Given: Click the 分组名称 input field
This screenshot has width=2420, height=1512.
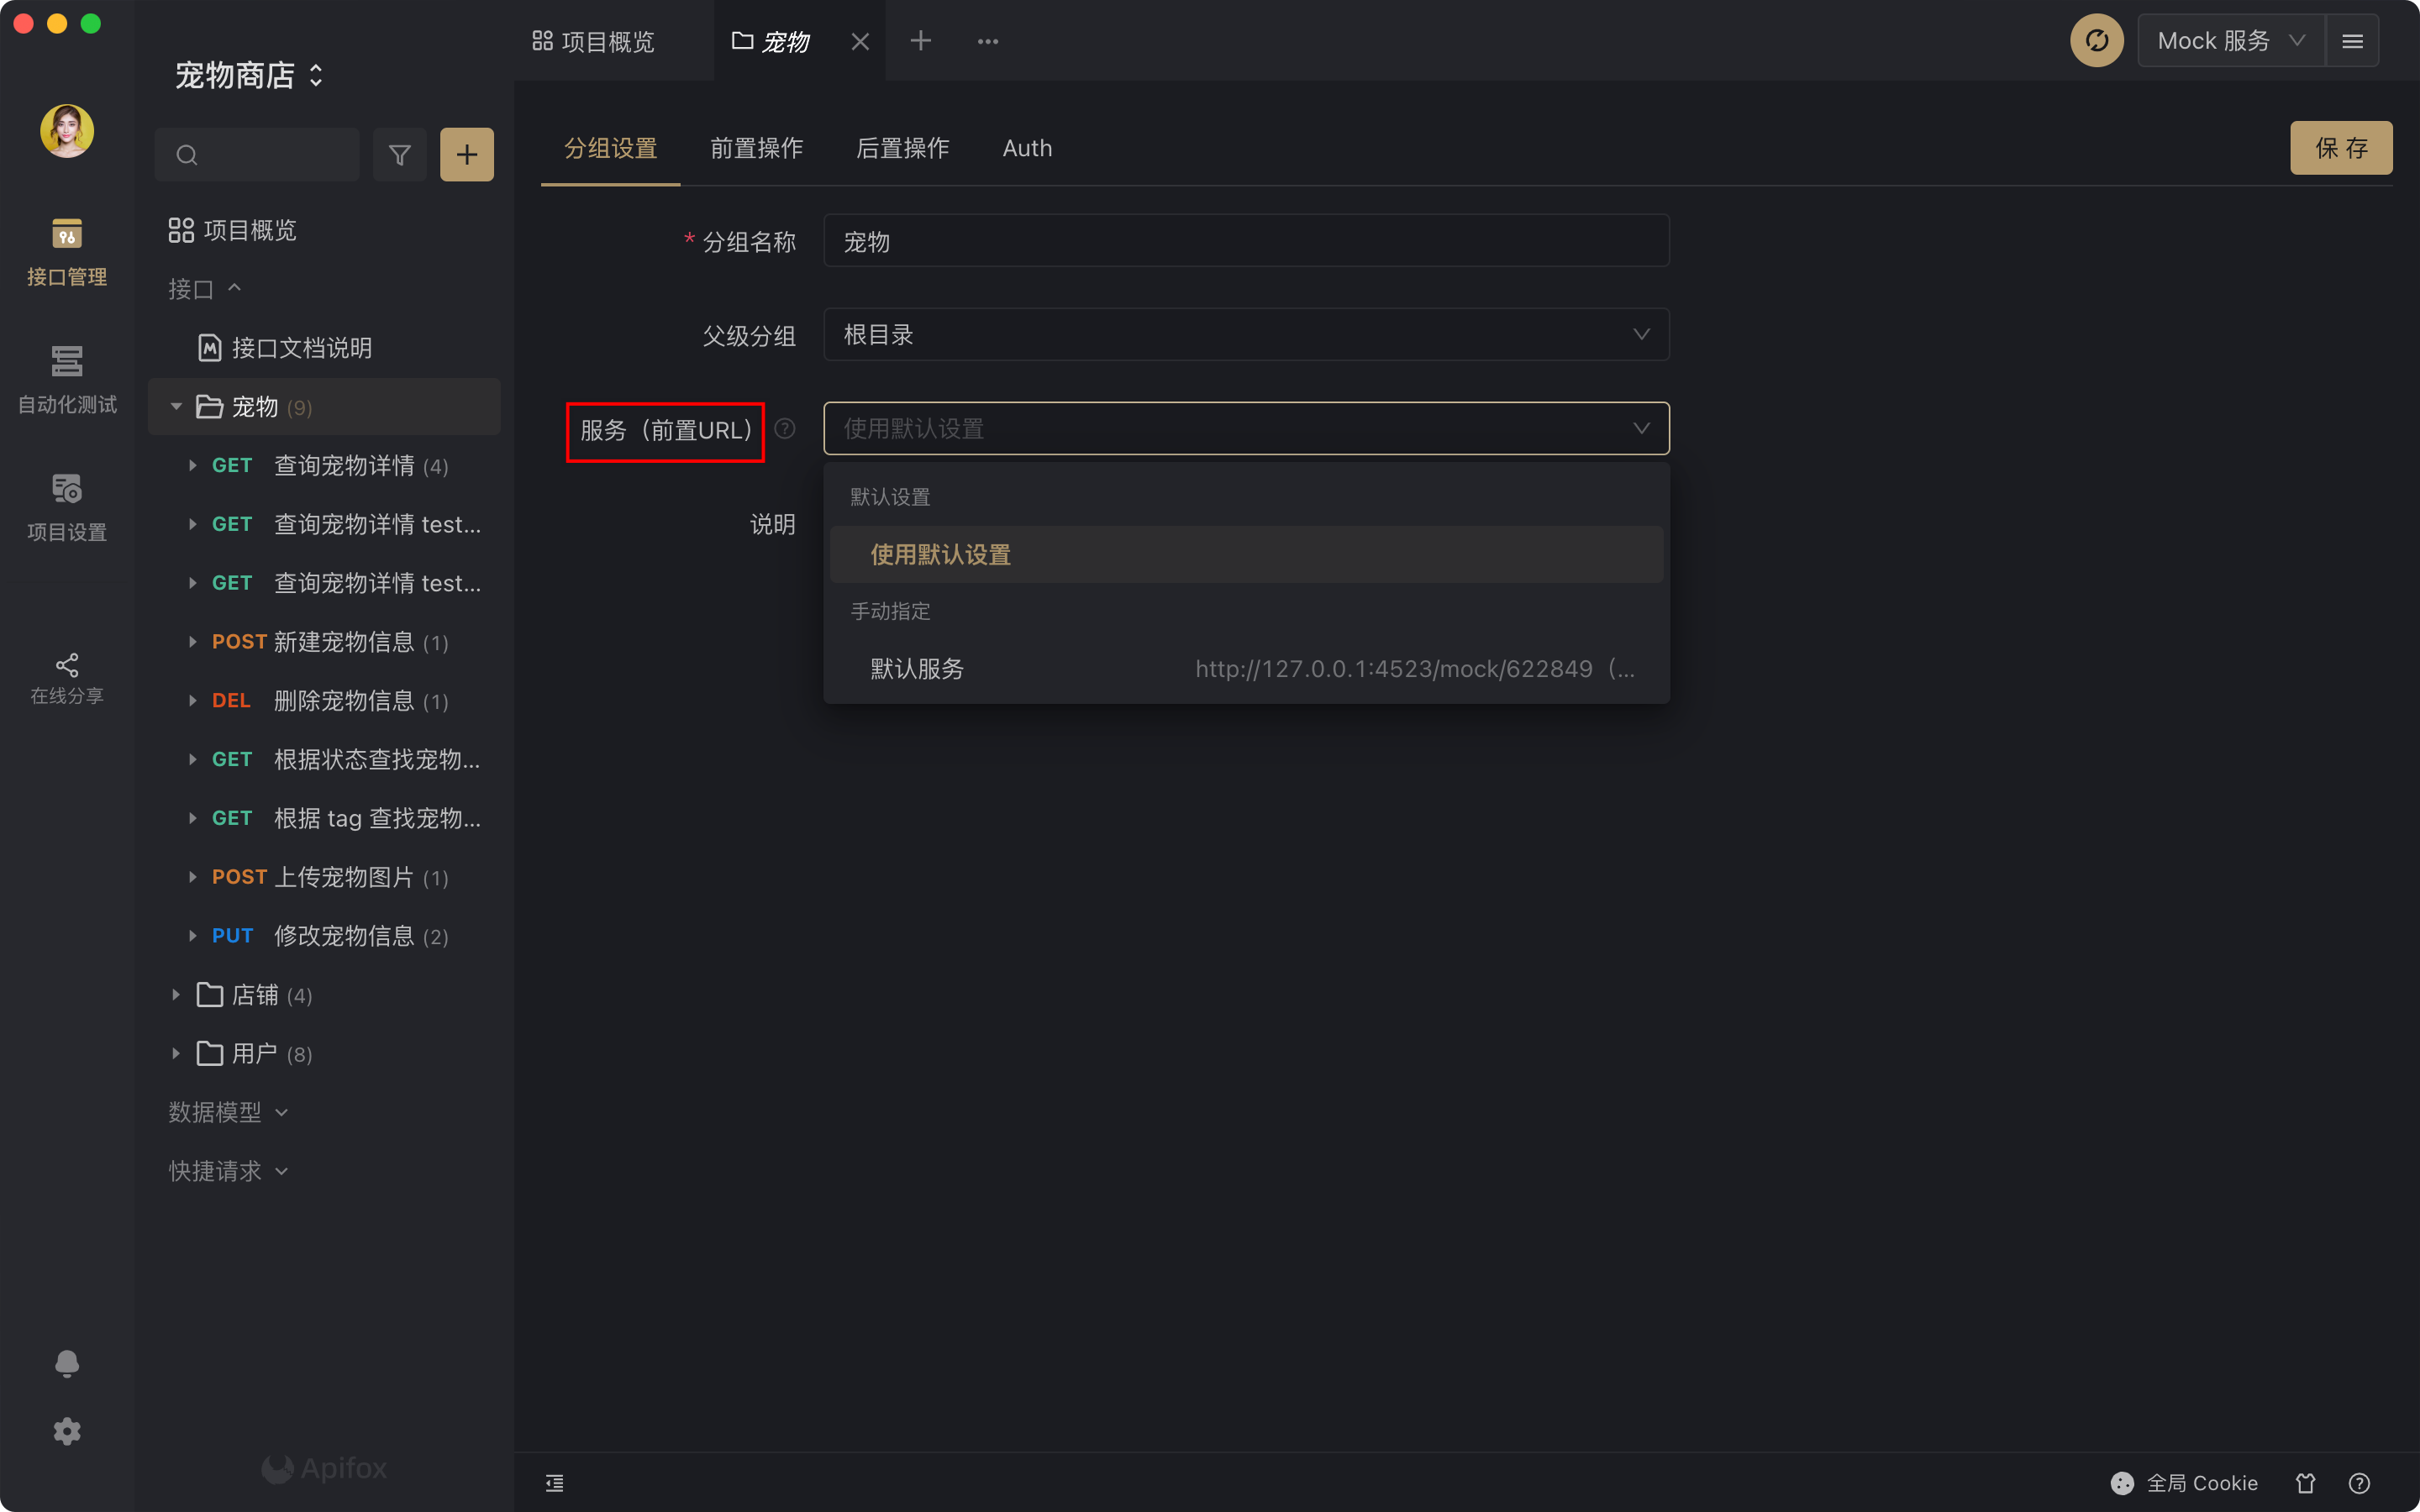Looking at the screenshot, I should (1245, 241).
